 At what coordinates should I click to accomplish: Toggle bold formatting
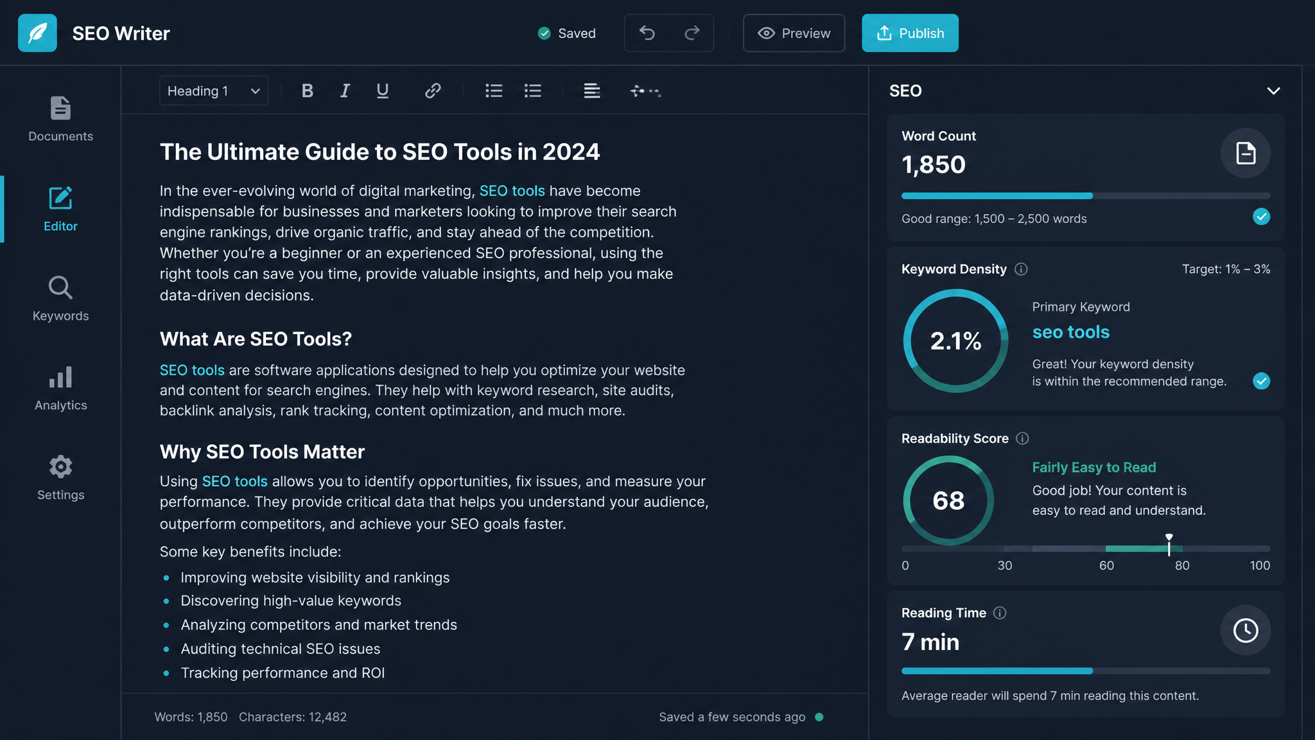tap(308, 91)
